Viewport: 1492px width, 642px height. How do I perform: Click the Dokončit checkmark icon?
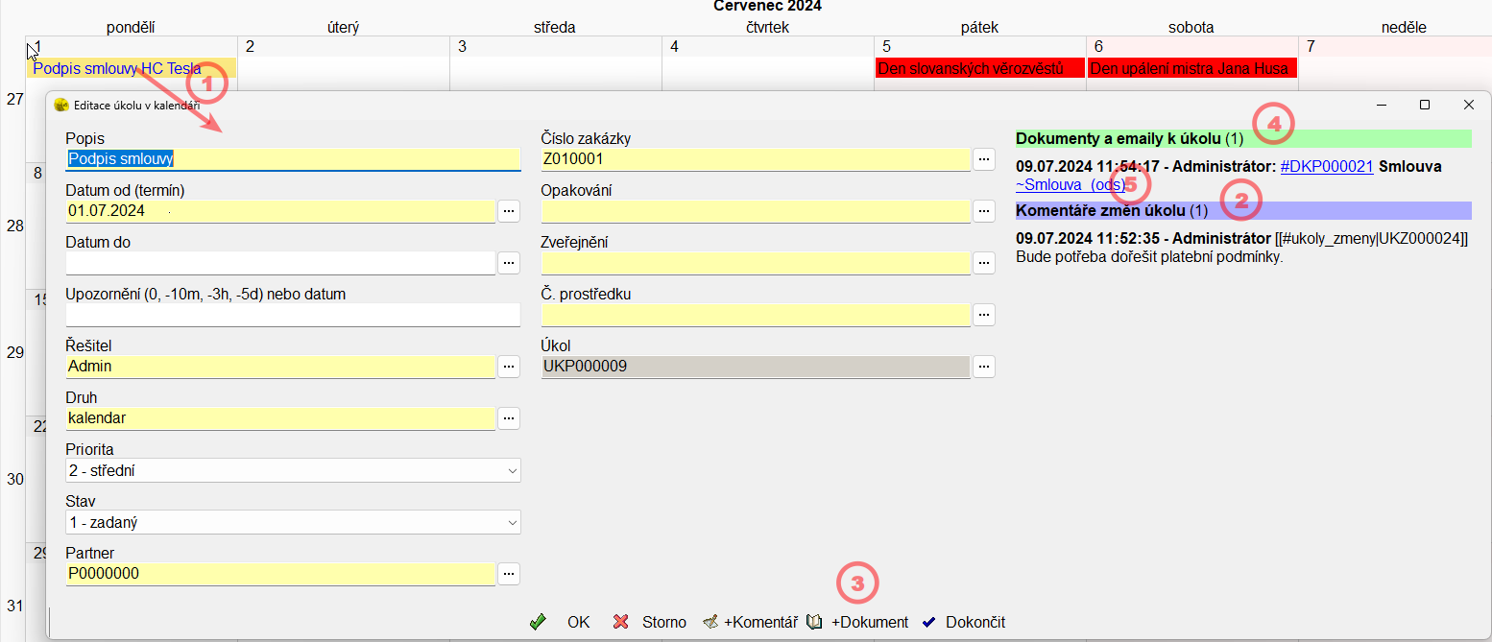[928, 622]
